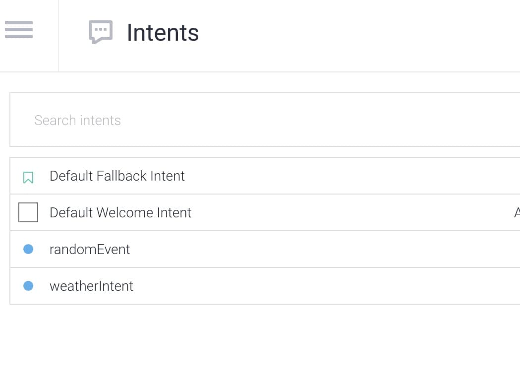Open the hamburger navigation menu
Image resolution: width=520 pixels, height=392 pixels.
click(x=19, y=30)
